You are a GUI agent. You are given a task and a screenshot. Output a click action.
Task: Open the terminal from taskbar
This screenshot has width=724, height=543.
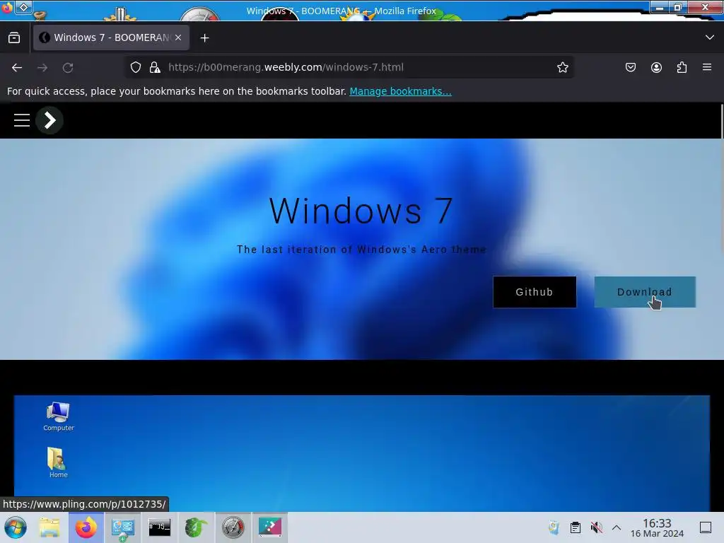(x=159, y=527)
